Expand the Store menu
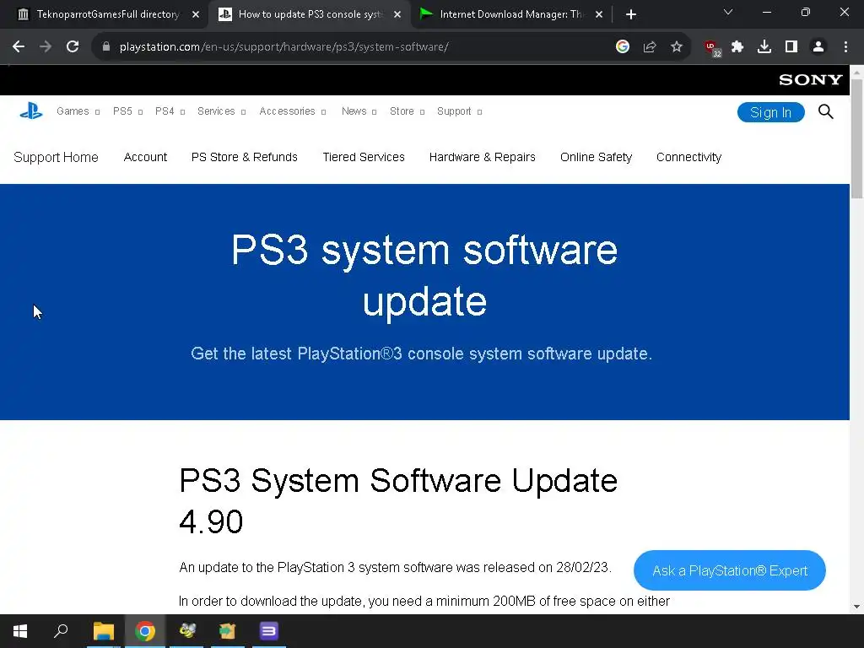Screen dimensions: 864x648 pyautogui.click(x=408, y=111)
